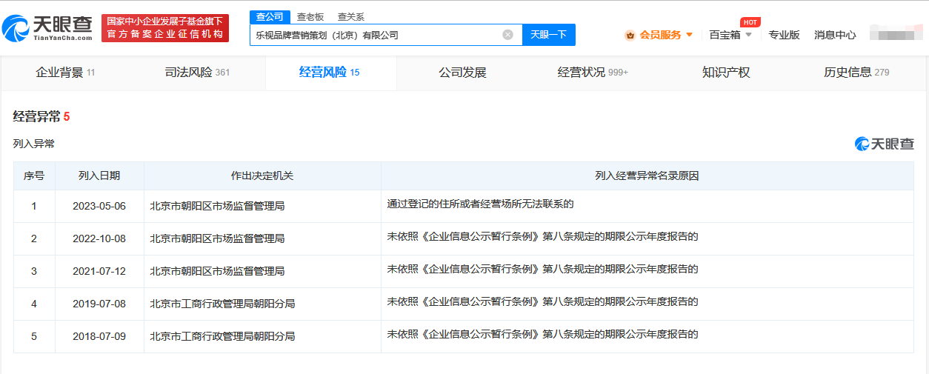Click the 经营异常 section heading

pos(41,116)
